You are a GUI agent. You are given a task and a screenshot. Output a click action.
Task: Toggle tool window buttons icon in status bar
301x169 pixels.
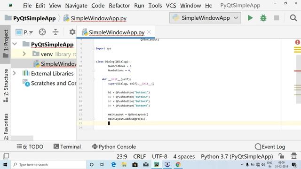[x=6, y=156]
